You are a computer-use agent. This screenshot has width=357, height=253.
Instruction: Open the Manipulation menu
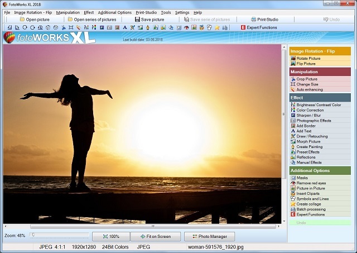click(x=68, y=12)
